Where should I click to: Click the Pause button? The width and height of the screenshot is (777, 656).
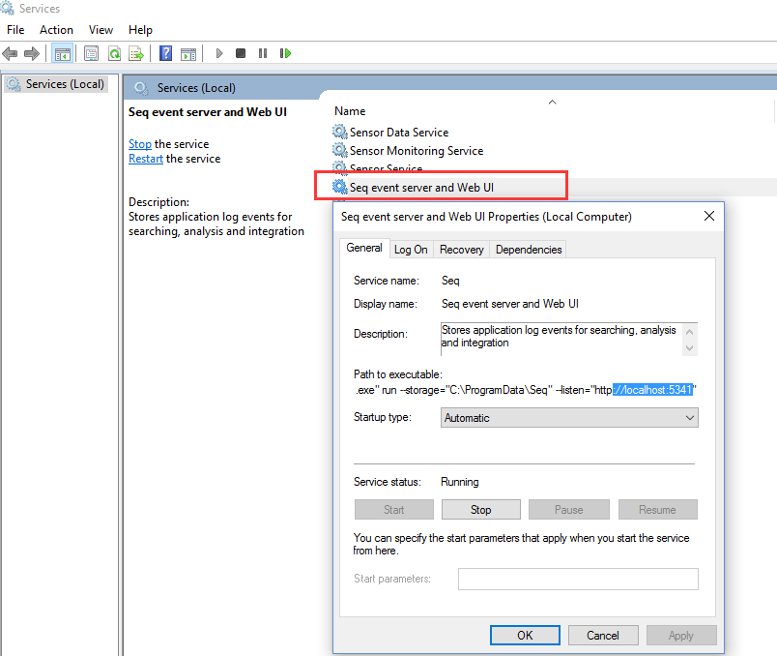click(569, 510)
